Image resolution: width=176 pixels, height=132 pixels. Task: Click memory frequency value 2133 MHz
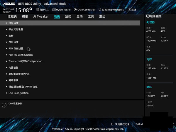[x=151, y=68]
